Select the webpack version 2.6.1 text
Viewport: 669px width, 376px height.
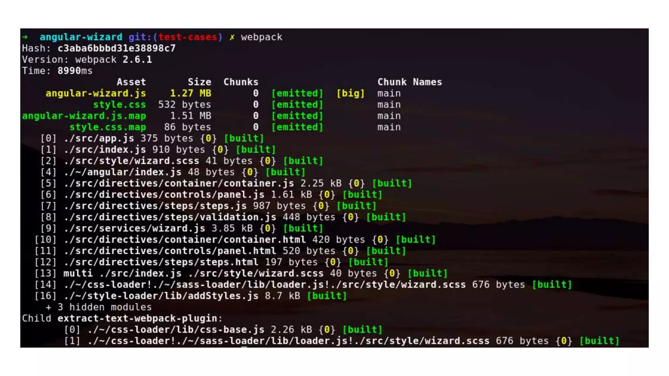(137, 60)
